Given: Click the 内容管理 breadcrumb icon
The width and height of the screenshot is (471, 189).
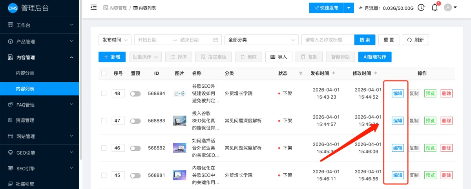Looking at the screenshot, I should click(x=106, y=8).
